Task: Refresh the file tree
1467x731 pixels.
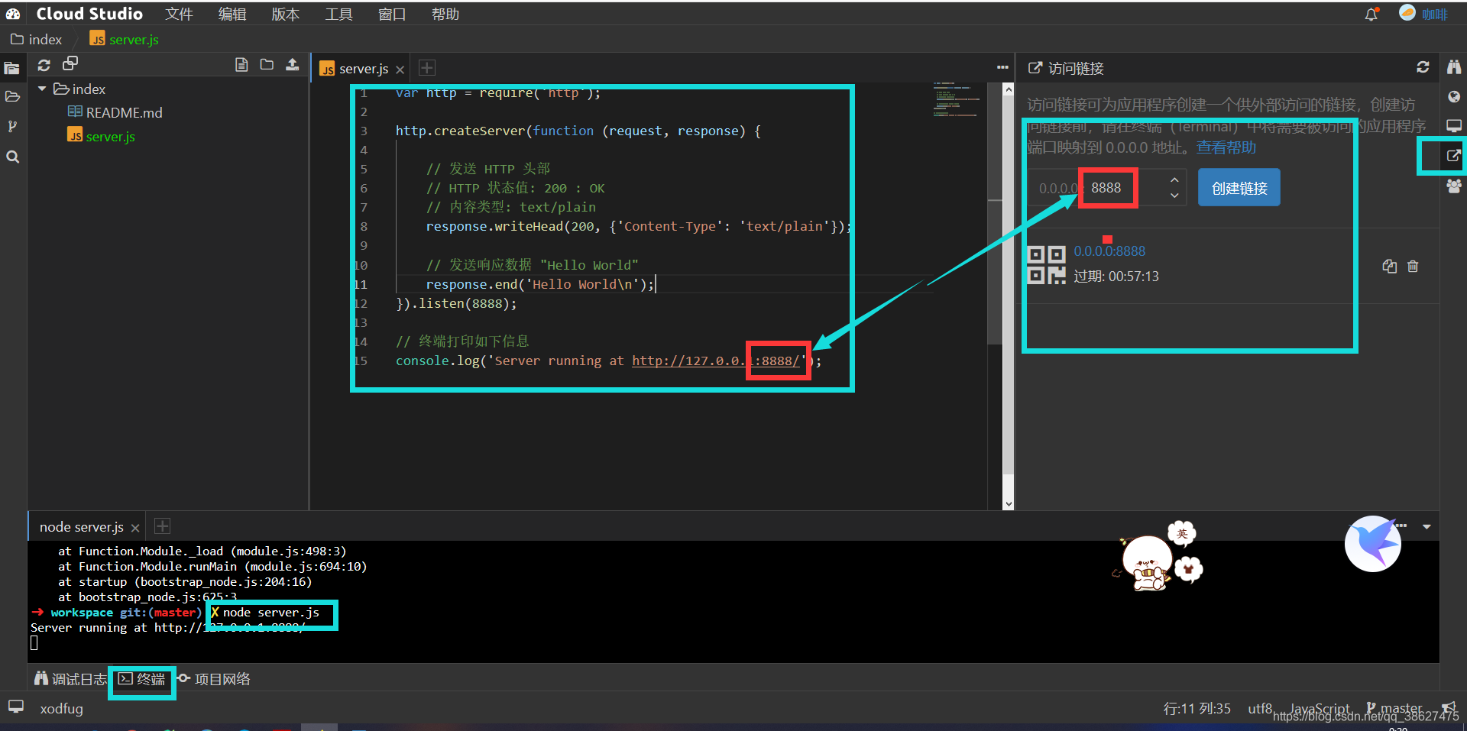Action: pos(44,65)
